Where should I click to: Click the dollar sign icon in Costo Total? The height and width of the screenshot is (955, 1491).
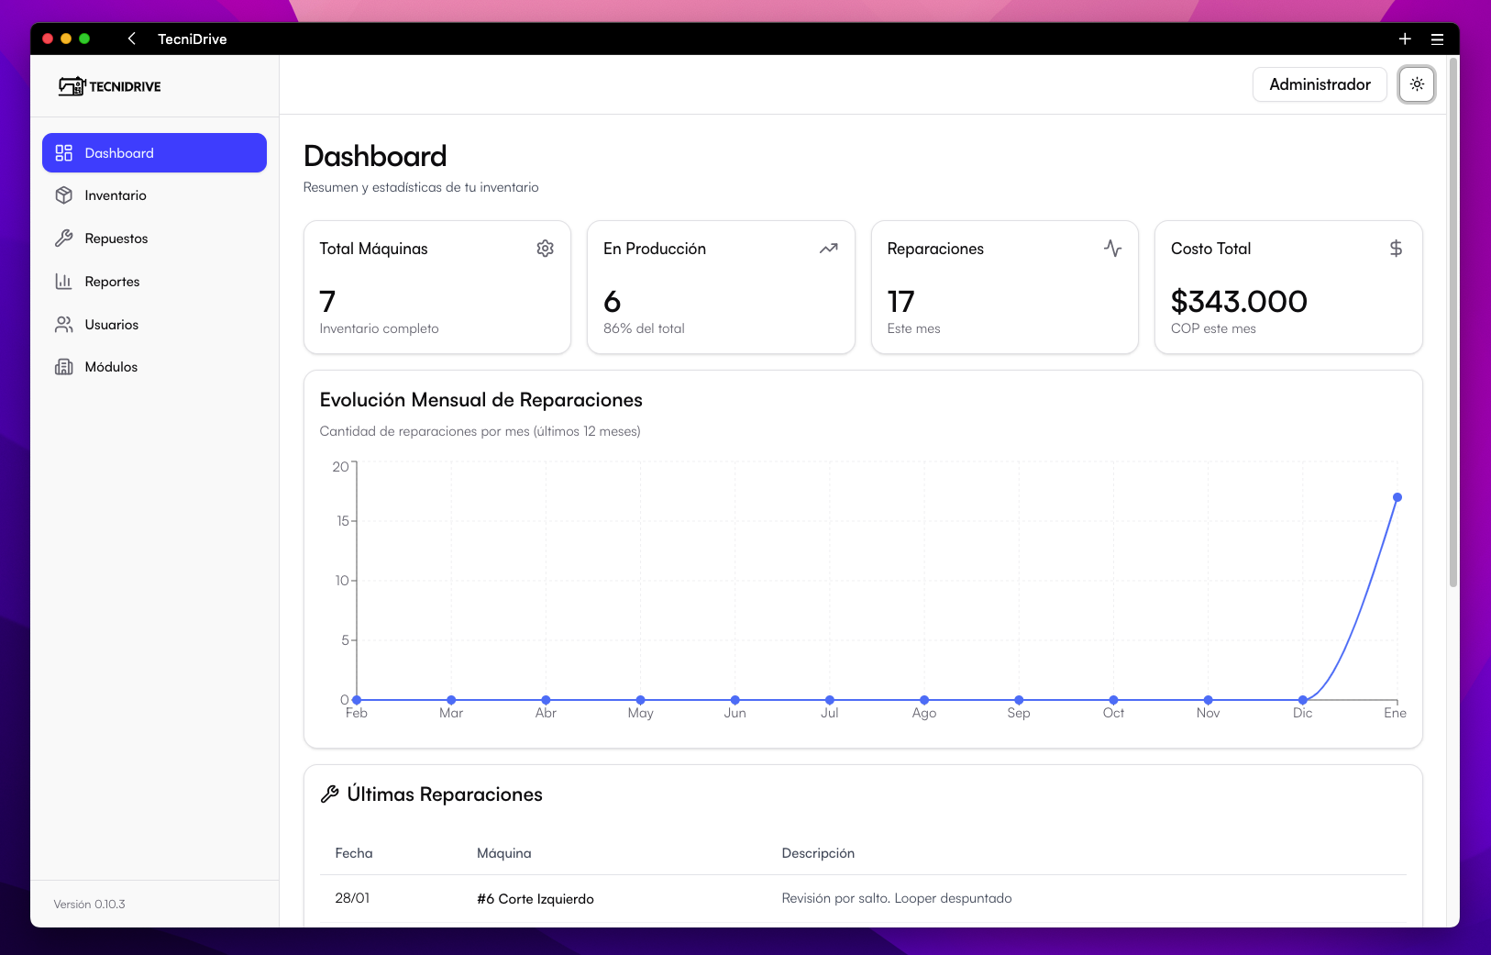(1395, 249)
